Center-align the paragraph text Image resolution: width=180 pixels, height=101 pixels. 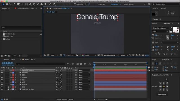point(156,64)
